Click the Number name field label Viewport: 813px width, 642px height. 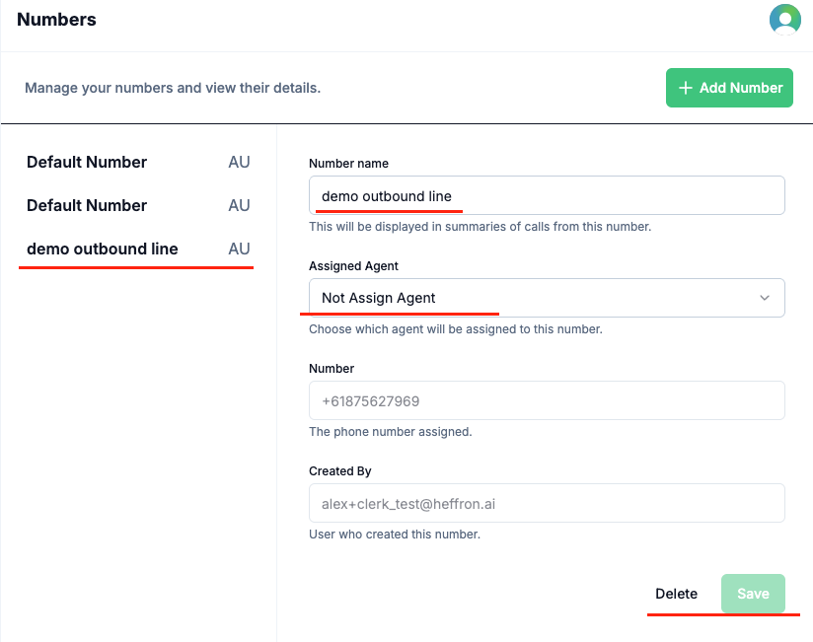click(x=348, y=164)
